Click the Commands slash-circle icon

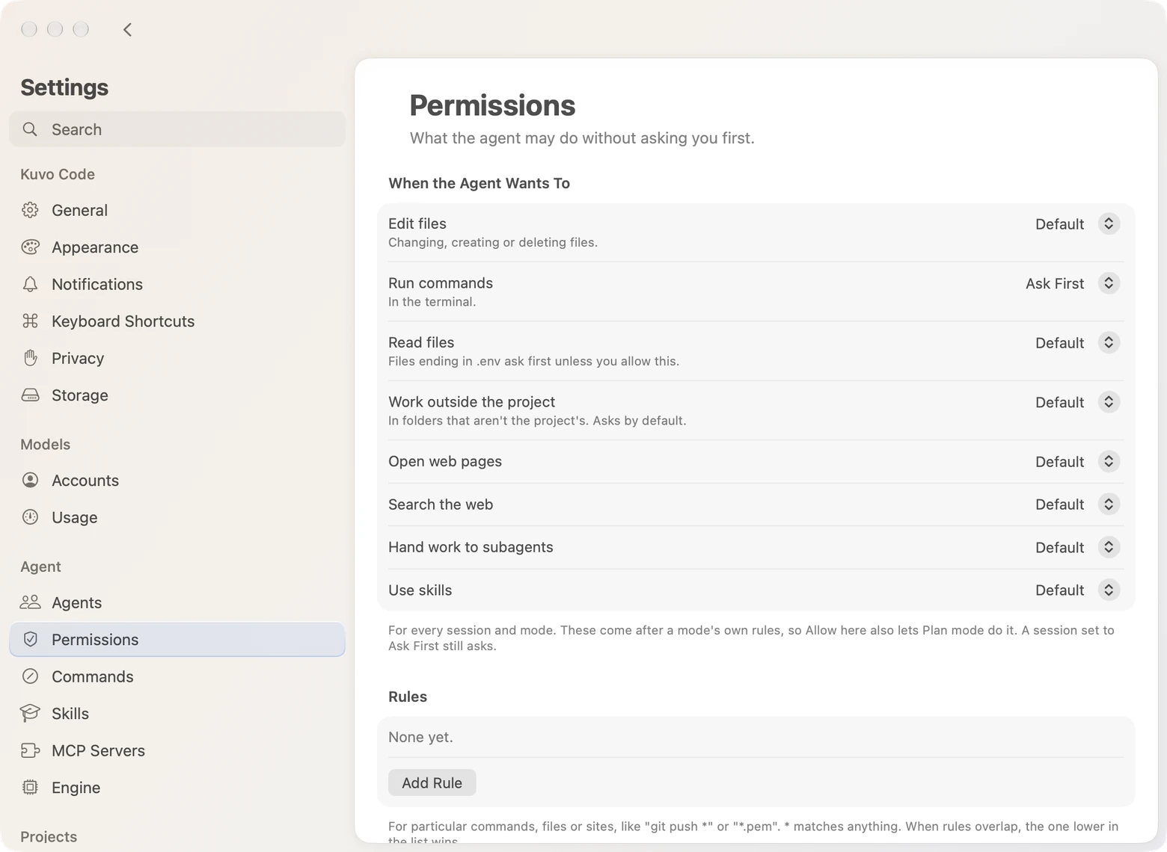[x=30, y=676]
